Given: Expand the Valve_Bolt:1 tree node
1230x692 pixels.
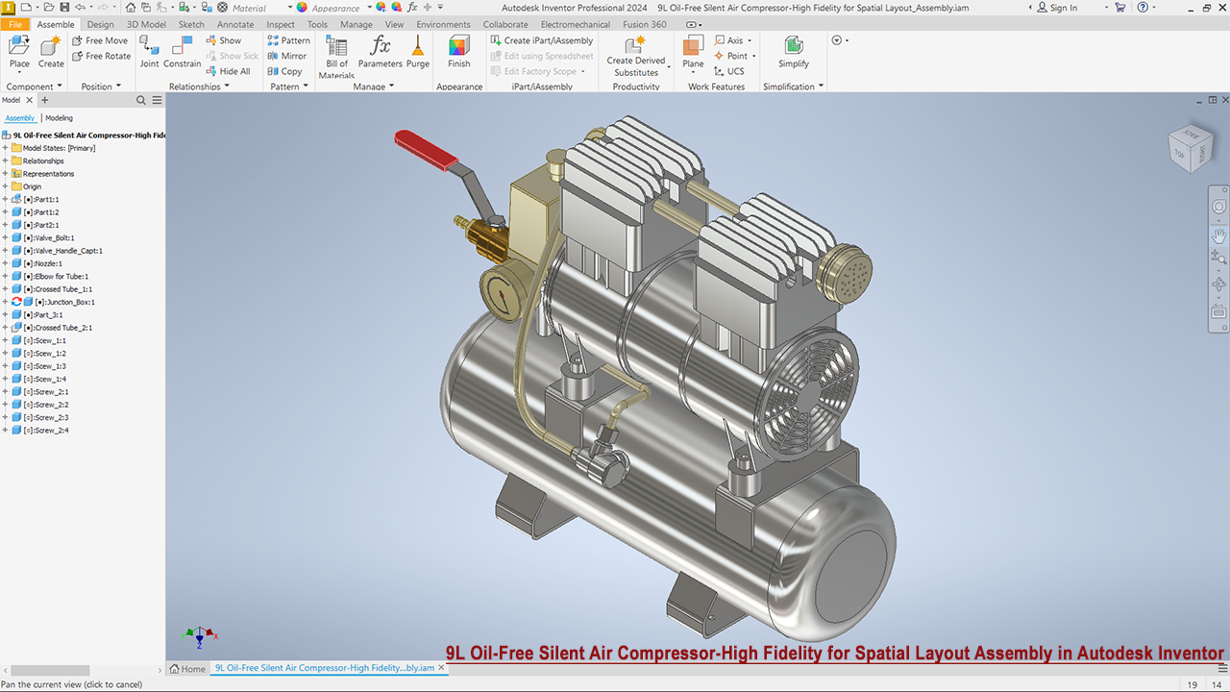Looking at the screenshot, I should 5,237.
